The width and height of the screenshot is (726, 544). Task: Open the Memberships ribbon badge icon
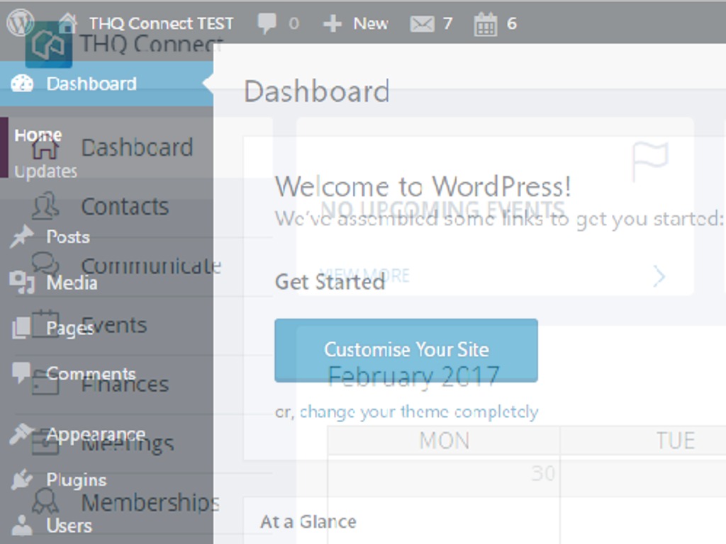click(x=45, y=502)
